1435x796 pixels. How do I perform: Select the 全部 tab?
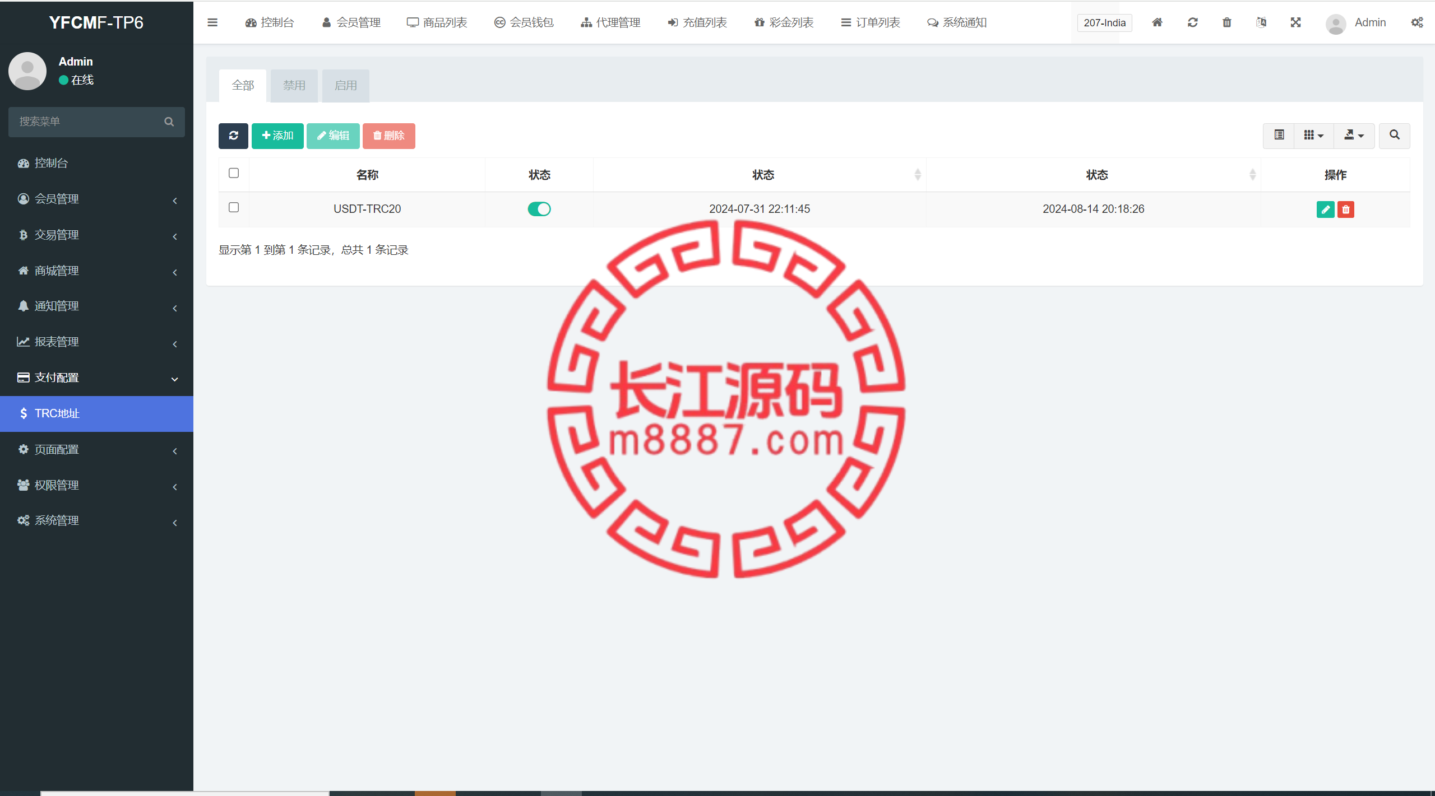243,86
